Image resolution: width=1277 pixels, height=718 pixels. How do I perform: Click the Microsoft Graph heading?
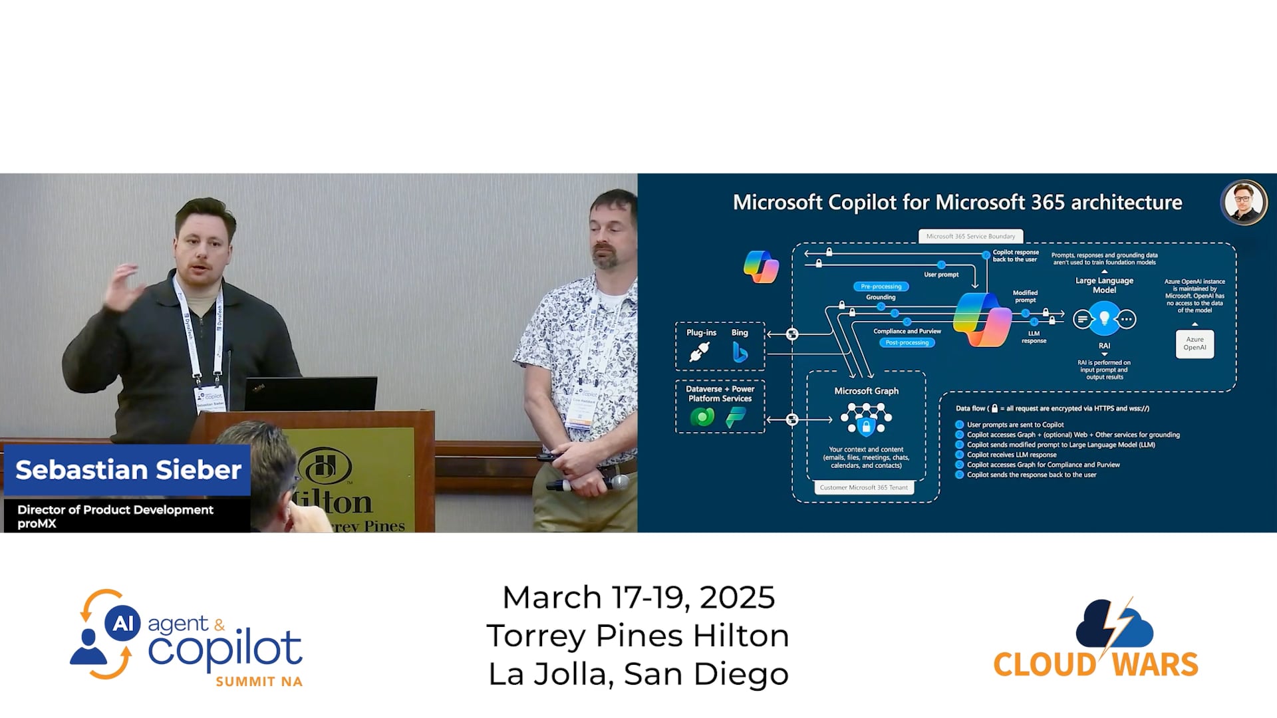pos(866,391)
